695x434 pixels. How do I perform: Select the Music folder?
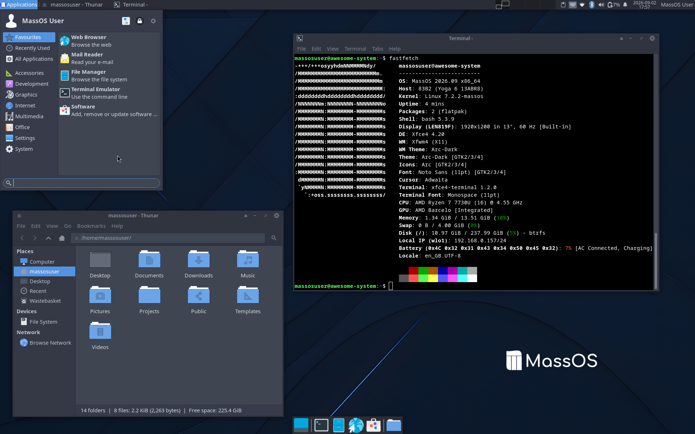[248, 260]
